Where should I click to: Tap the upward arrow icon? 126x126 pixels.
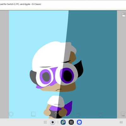click(56, 114)
